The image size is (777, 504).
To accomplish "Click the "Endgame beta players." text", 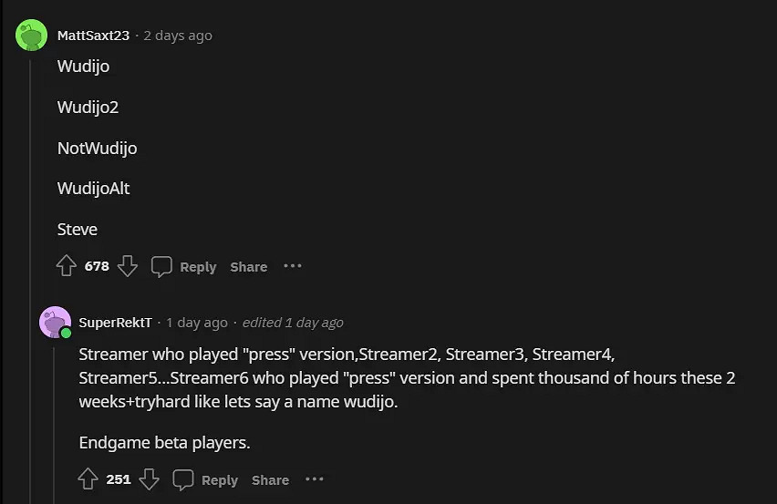I will tap(164, 443).
